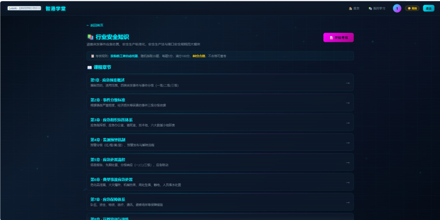Click the arrow on the 第3章 row

[348, 123]
